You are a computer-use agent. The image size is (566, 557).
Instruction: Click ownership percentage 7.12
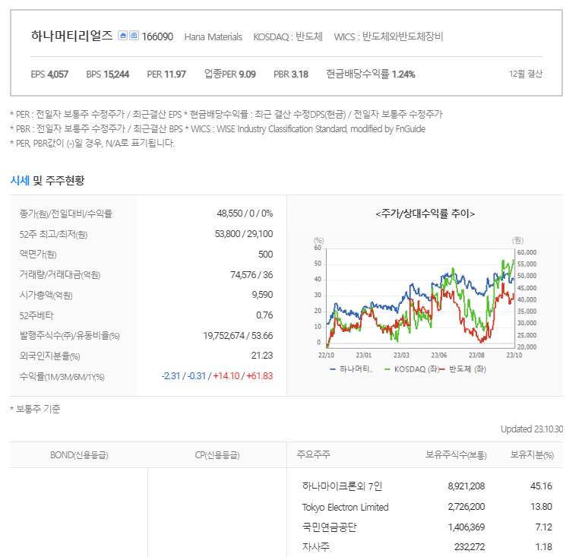coord(544,527)
